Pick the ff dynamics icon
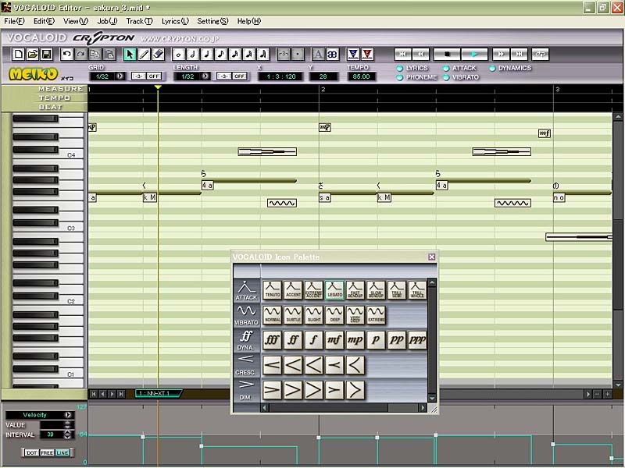The image size is (625, 468). coord(294,340)
